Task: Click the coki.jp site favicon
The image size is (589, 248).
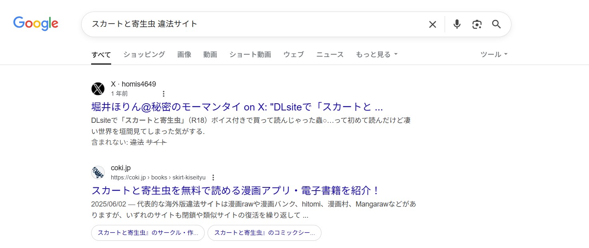Action: 98,172
